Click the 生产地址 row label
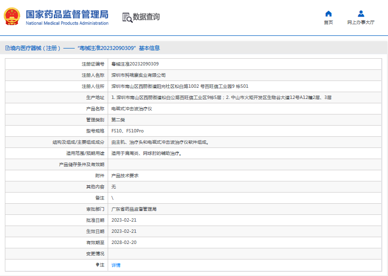This screenshot has height=276, width=388. point(95,97)
